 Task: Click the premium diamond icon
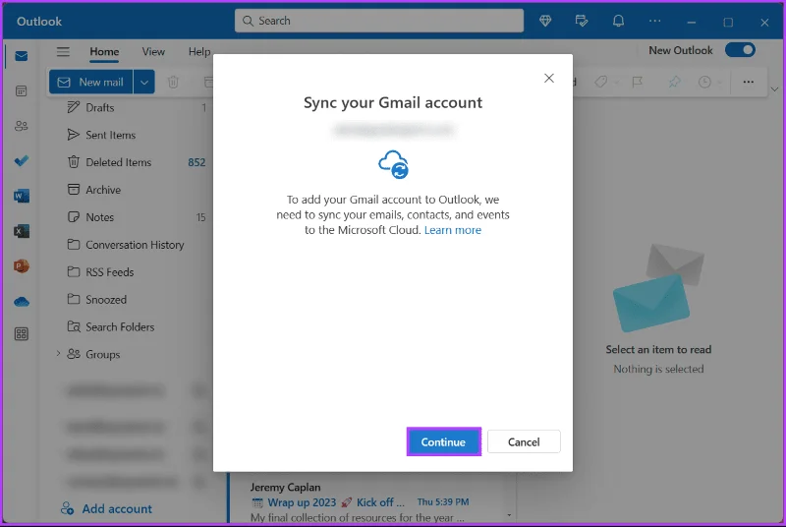(x=545, y=21)
